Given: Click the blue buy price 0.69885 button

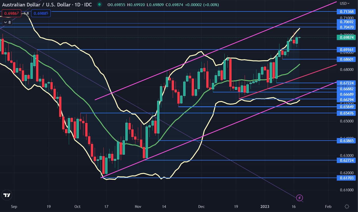Looking at the screenshot, I should 41,13.
